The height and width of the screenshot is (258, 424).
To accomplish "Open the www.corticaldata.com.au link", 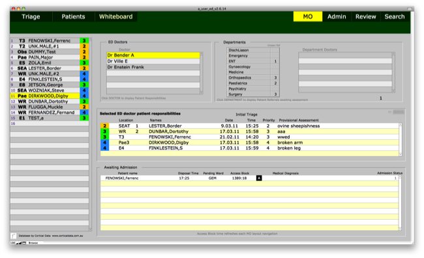I will pyautogui.click(x=67, y=236).
